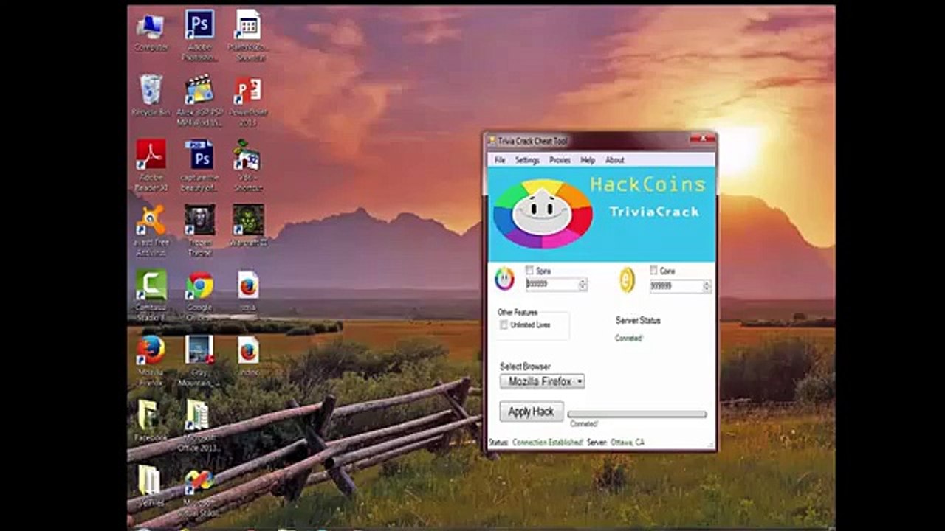Click the Apply Hack button
Screen dimensions: 945x531
532,412
